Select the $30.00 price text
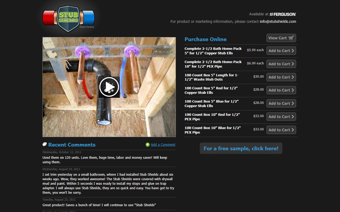 click(258, 76)
